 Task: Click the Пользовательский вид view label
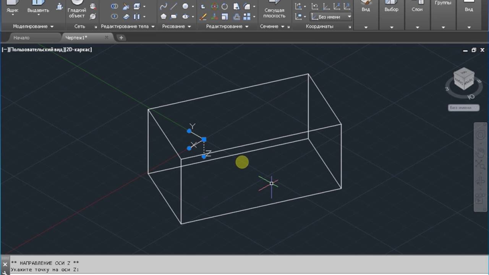pyautogui.click(x=36, y=49)
